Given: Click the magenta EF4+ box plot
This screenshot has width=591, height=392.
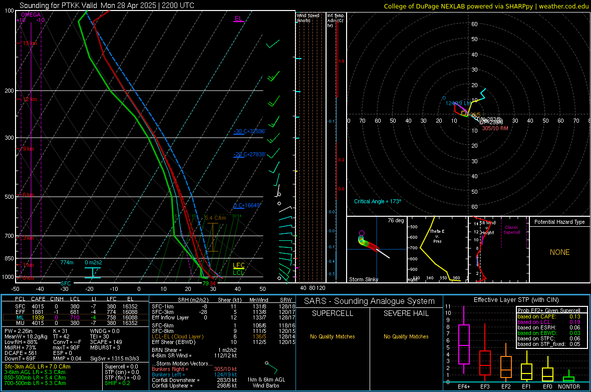Looking at the screenshot, I should [x=464, y=340].
